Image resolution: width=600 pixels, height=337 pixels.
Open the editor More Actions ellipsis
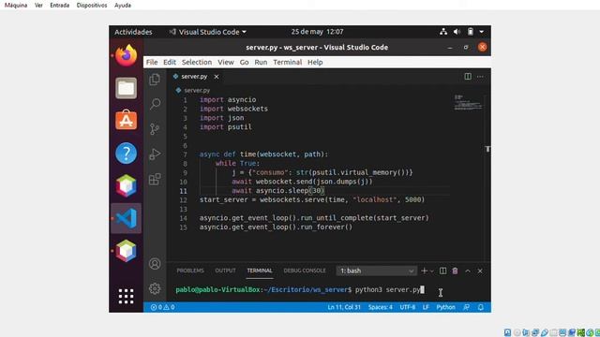(480, 77)
